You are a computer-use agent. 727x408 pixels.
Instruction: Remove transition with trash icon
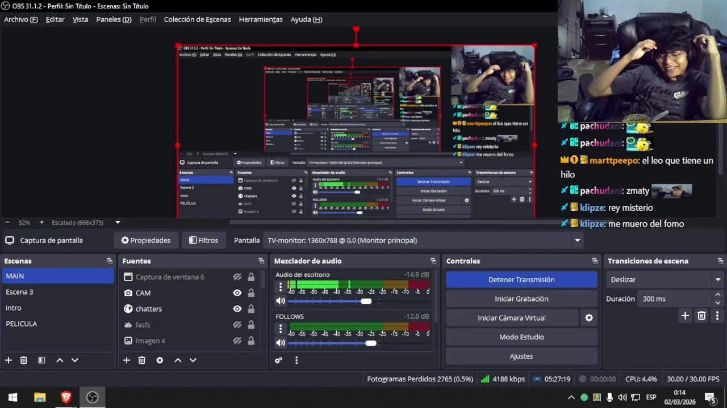pyautogui.click(x=701, y=316)
